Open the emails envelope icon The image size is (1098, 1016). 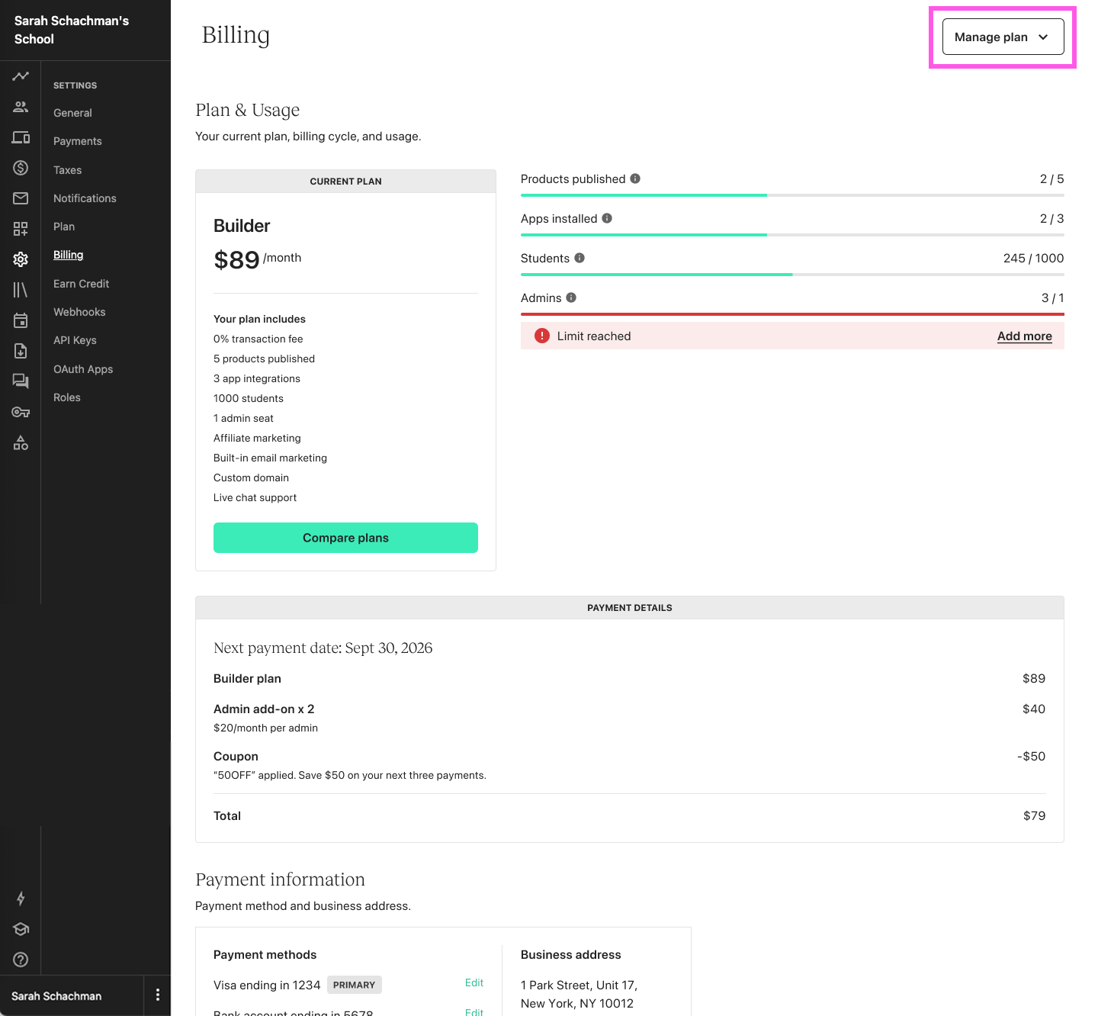(x=21, y=198)
